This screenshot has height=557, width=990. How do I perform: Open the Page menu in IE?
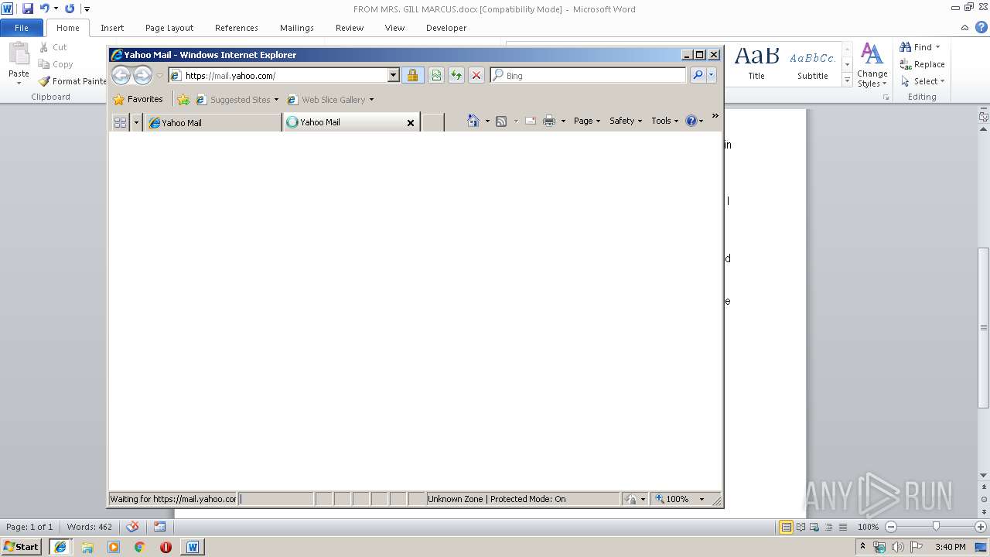[x=587, y=121]
